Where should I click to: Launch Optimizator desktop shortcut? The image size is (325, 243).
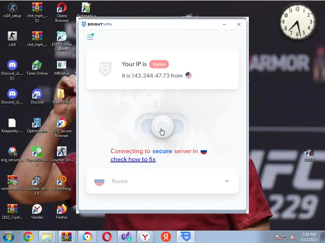(x=37, y=125)
